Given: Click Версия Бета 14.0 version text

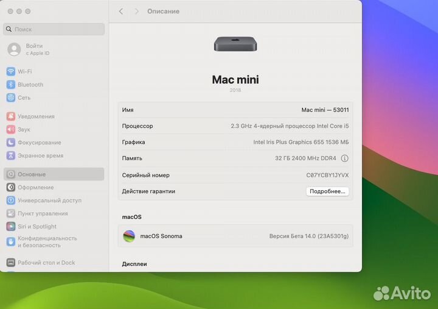Looking at the screenshot, I should pos(309,236).
